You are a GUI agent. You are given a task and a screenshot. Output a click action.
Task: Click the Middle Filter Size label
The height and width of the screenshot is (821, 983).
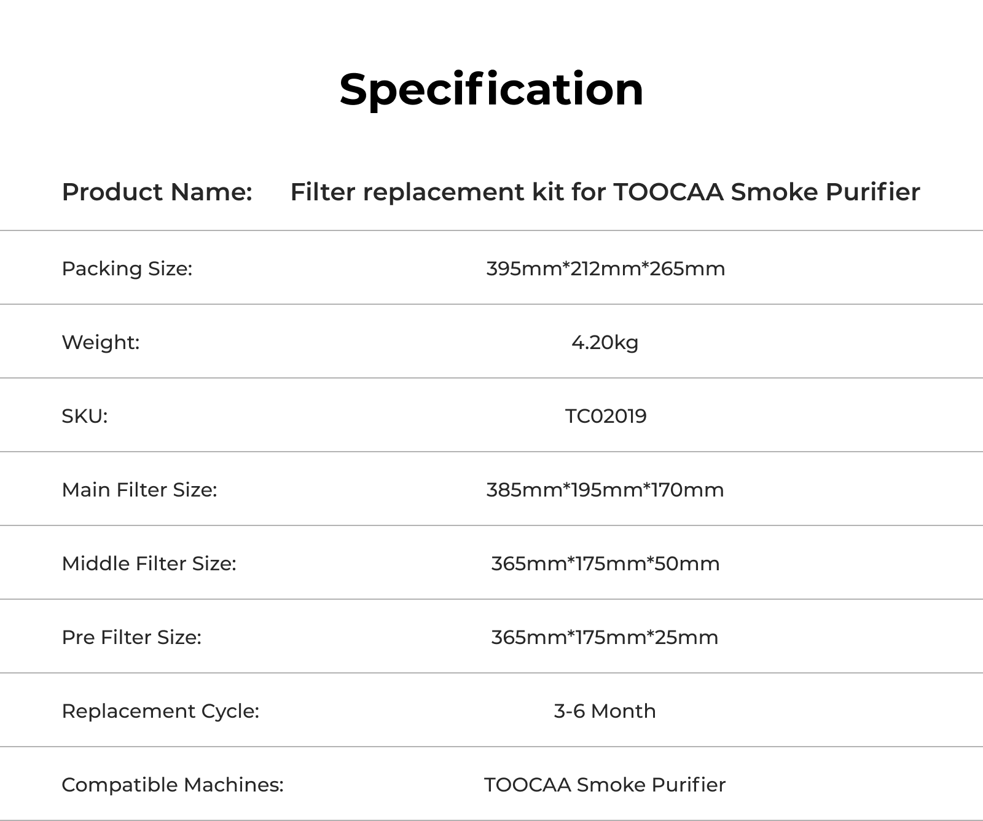(x=149, y=564)
